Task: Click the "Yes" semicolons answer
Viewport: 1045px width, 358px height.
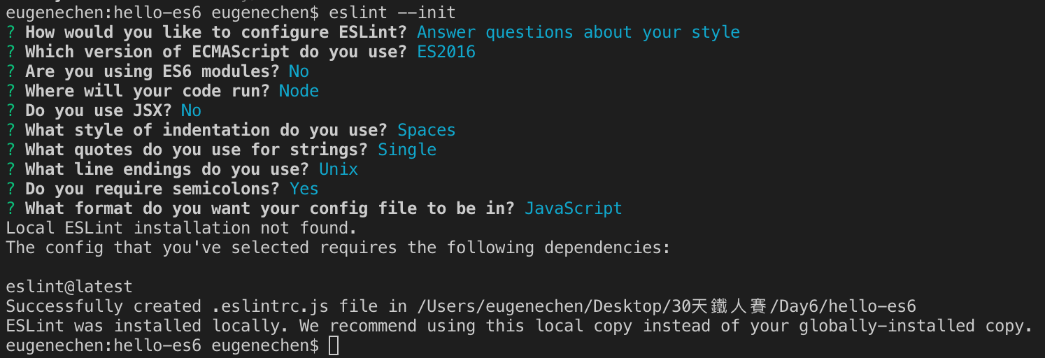Action: [304, 189]
